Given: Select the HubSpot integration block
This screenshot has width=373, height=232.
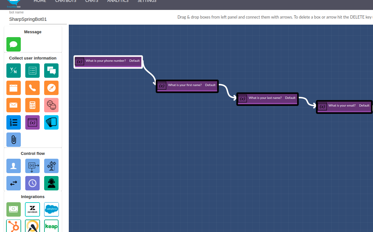Looking at the screenshot, I should 13,226.
